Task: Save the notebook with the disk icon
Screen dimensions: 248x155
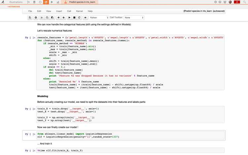Action: click(x=30, y=17)
